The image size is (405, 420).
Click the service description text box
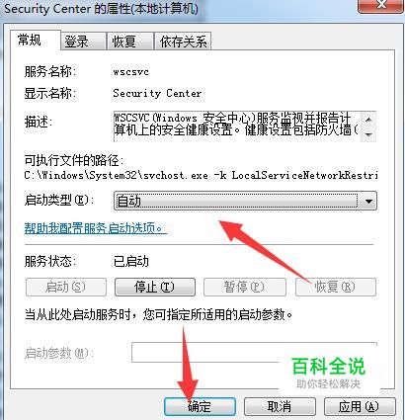(237, 126)
